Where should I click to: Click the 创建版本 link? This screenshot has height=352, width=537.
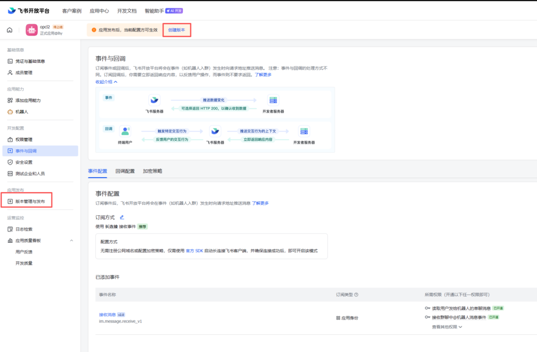[x=176, y=30]
